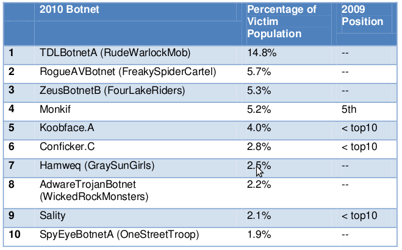Select the ZeusBotnetB (FourLakeRiders) row name

coord(110,91)
